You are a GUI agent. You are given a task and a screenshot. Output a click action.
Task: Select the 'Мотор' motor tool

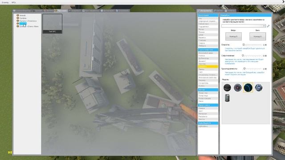coord(208,29)
